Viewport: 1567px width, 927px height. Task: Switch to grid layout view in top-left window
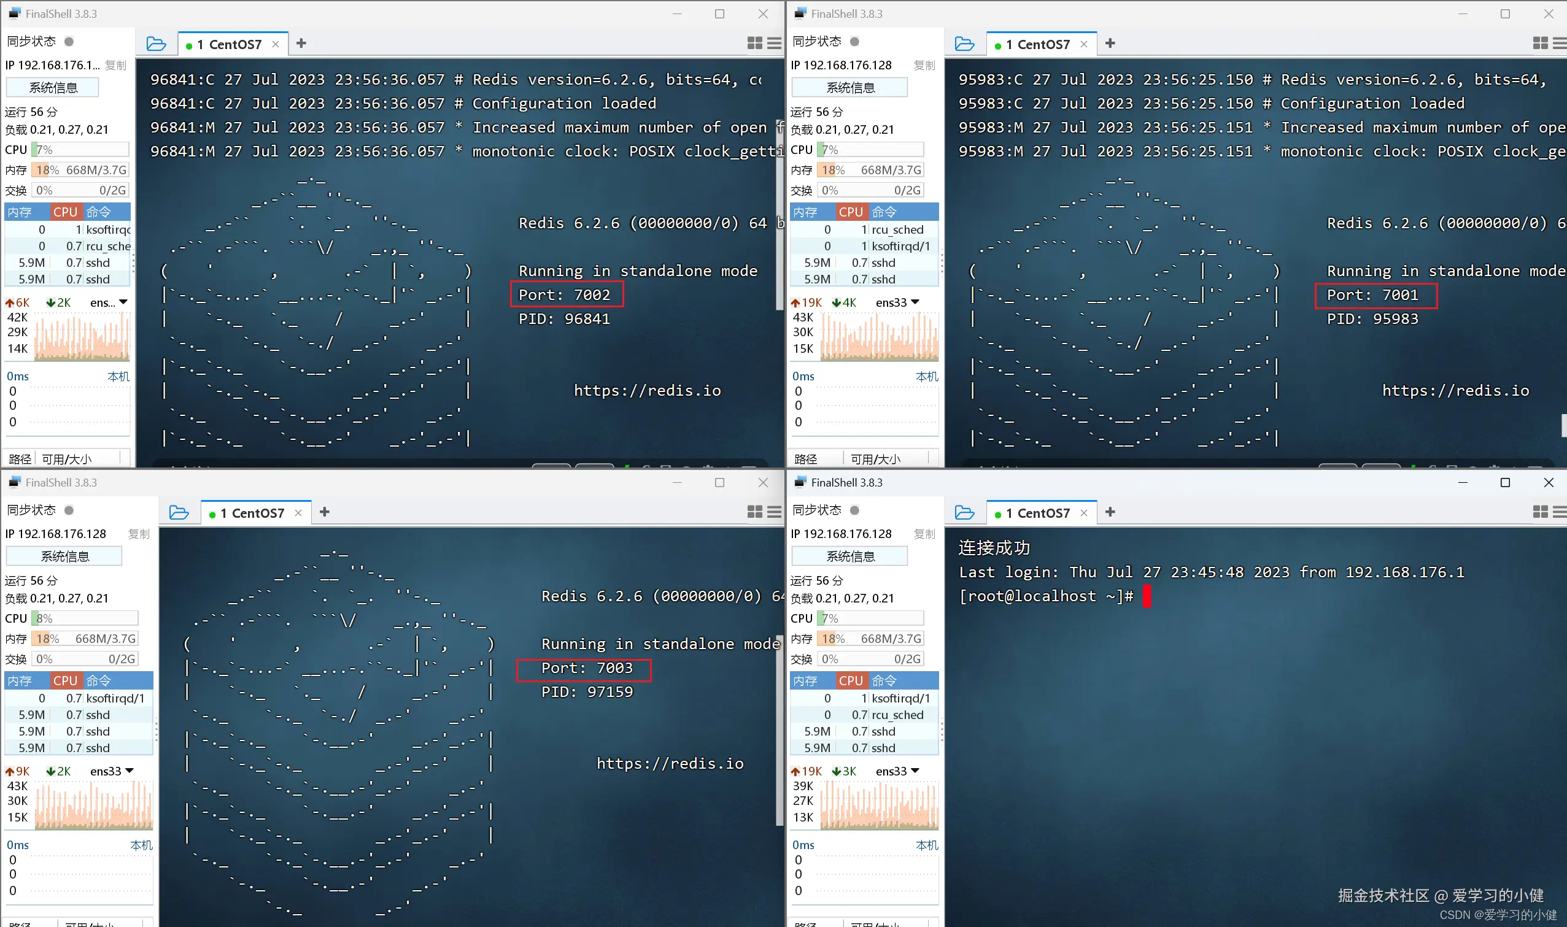tap(754, 43)
